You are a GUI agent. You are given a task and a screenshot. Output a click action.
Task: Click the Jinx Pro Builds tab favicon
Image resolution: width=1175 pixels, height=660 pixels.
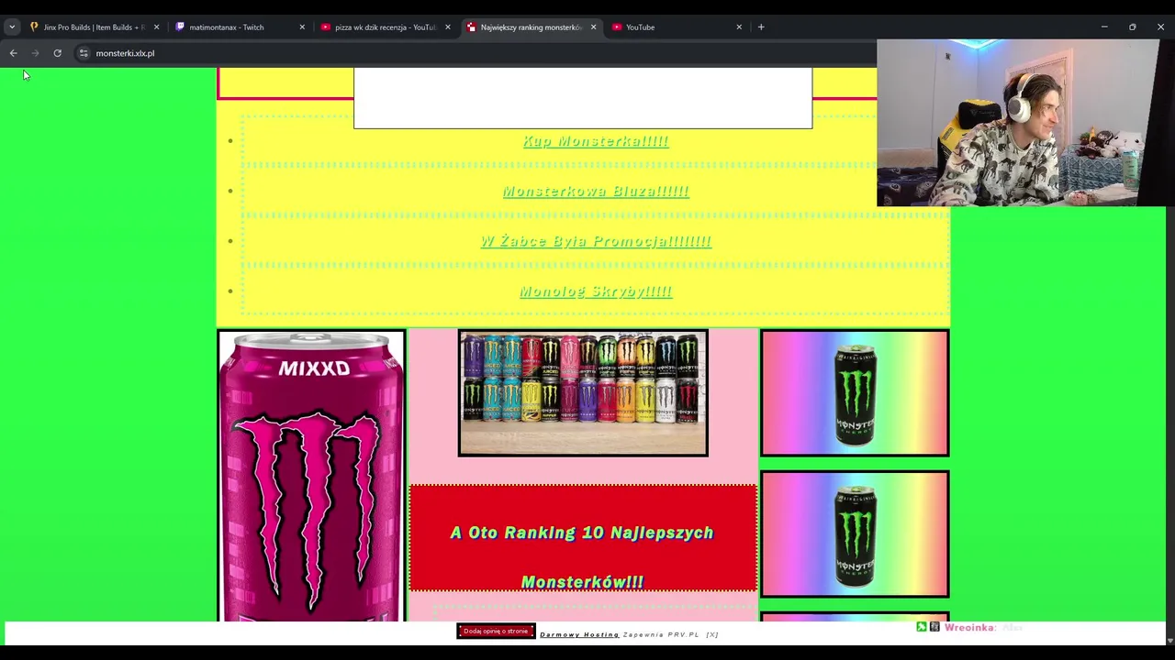[x=34, y=27]
